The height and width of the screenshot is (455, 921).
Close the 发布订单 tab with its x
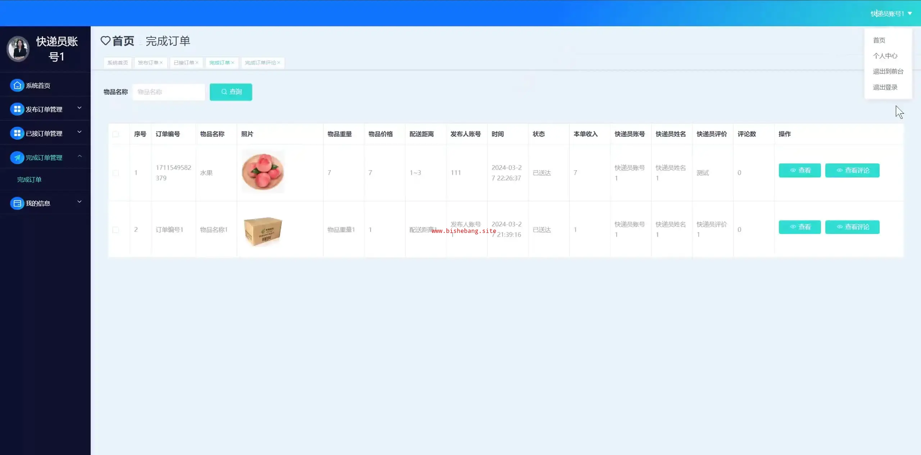[x=161, y=63]
